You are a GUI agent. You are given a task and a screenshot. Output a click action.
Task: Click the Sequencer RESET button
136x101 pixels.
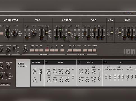tap(79, 50)
